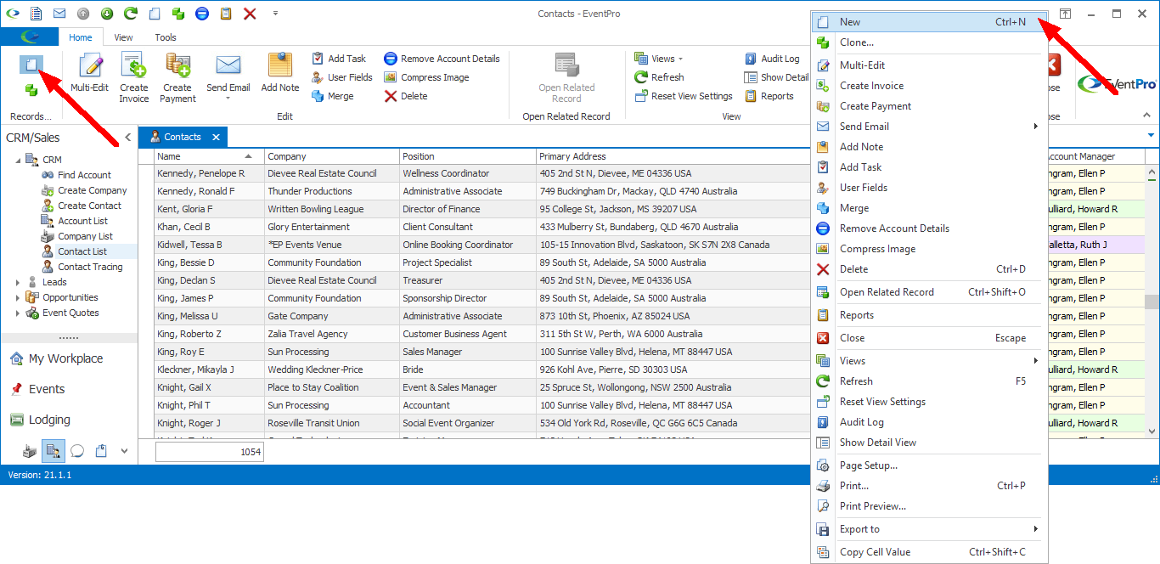
Task: Select the Tools ribbon tab
Action: coord(166,37)
